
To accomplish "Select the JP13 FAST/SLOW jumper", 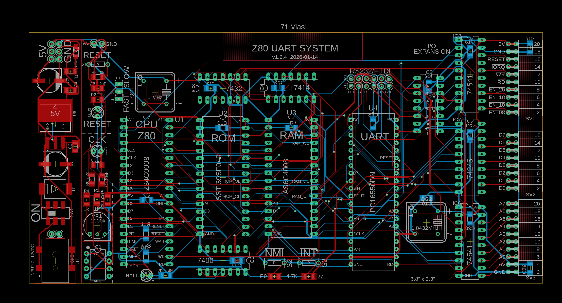I will [x=119, y=91].
